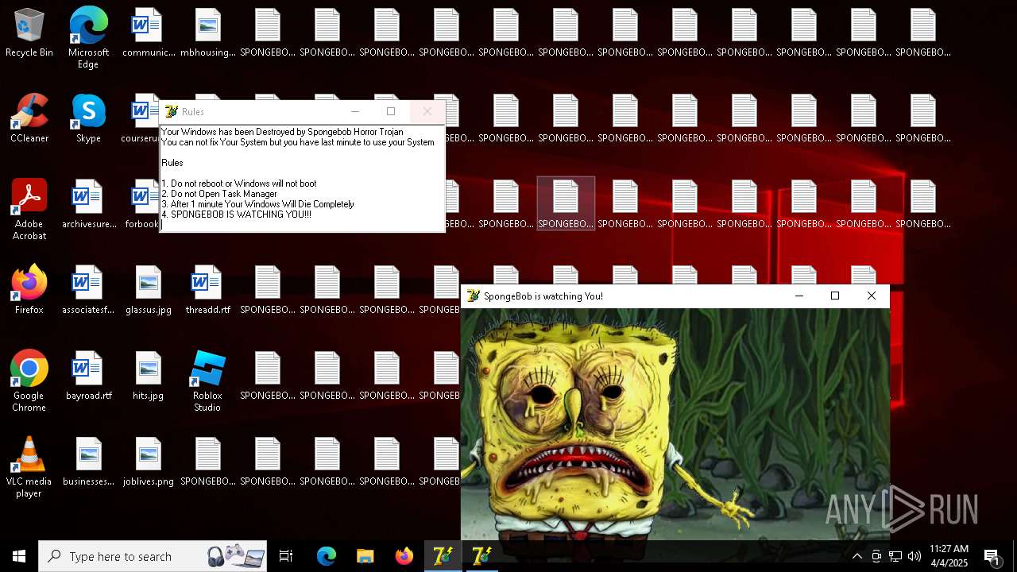Click the 'Do not reboot or Windows will not boot' line
The image size is (1017, 572).
click(239, 184)
